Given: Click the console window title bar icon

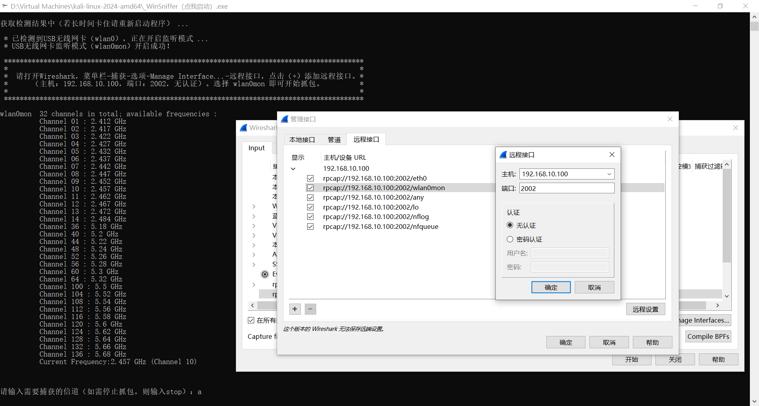Looking at the screenshot, I should [5, 6].
